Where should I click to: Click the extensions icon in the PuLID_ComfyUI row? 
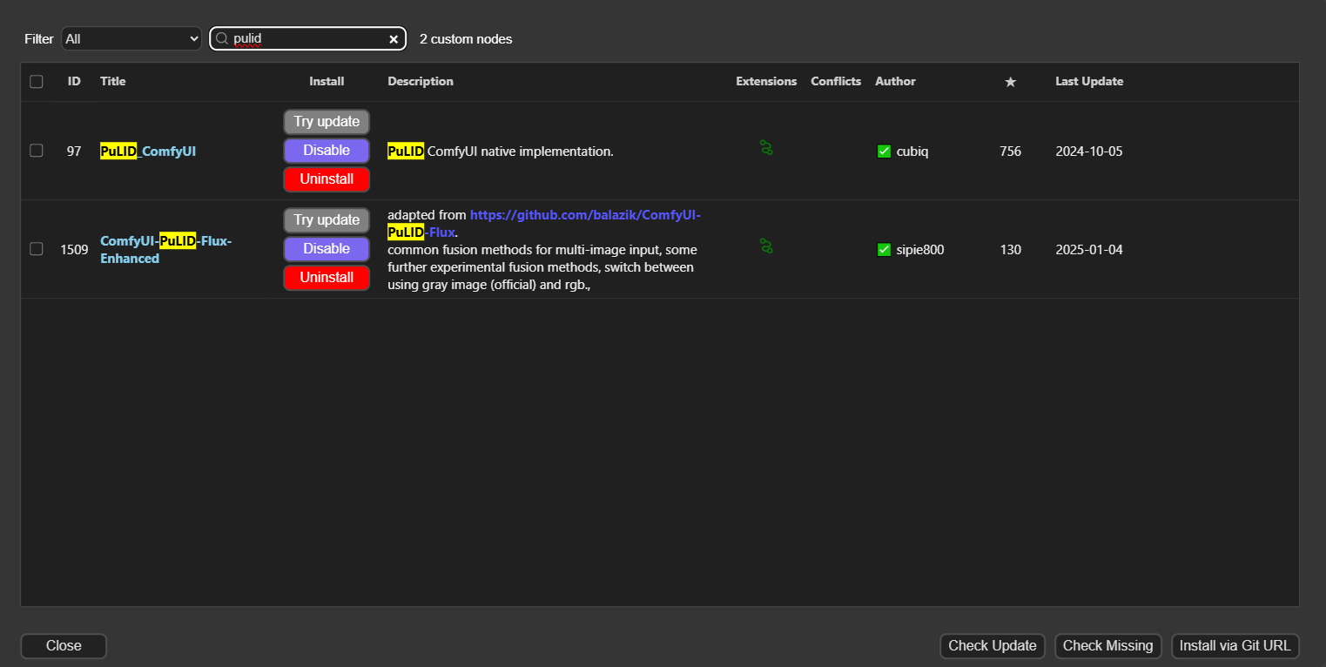tap(766, 147)
